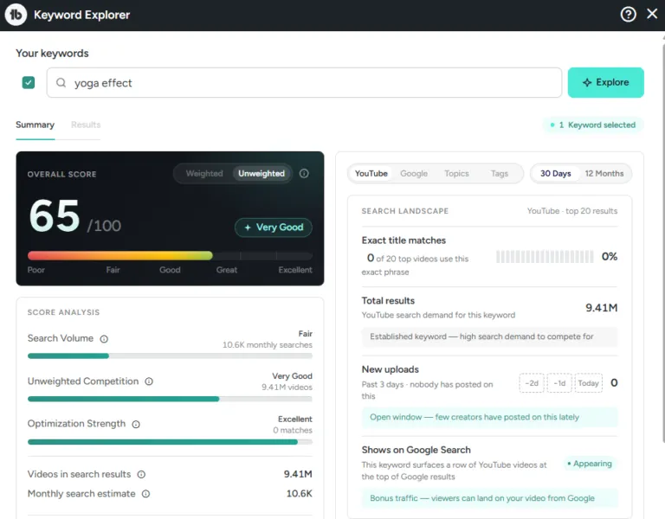The image size is (665, 519).
Task: Click the Optimization Strength progress bar
Action: click(170, 442)
